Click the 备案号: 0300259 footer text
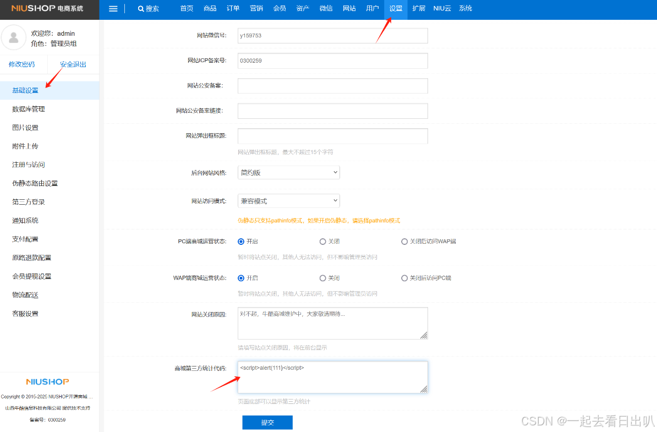657x432 pixels. pos(47,420)
